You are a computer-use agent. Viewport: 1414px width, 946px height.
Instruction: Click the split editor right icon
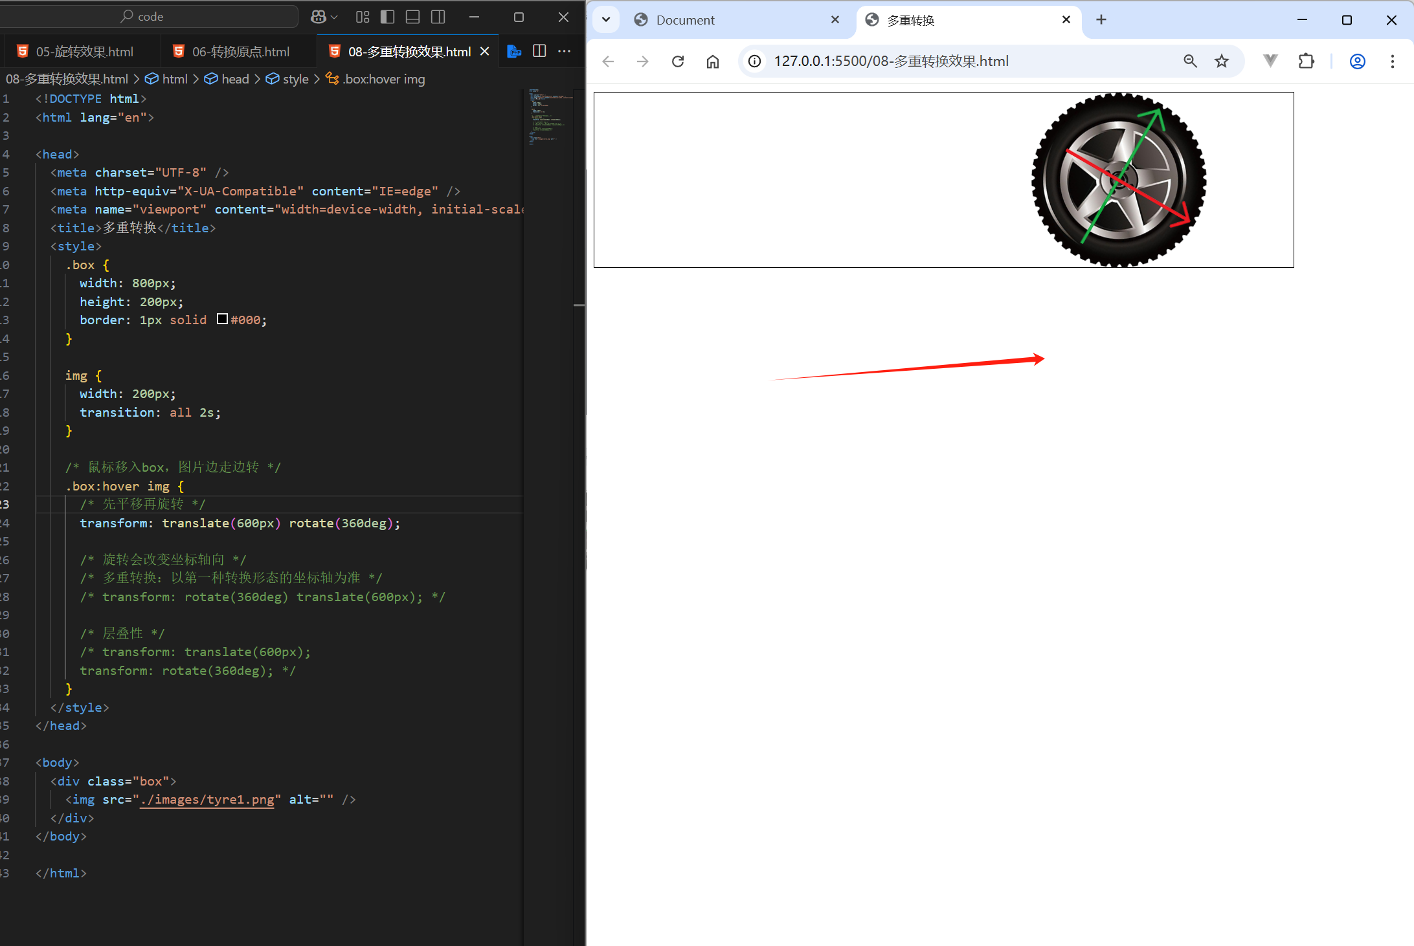(539, 51)
